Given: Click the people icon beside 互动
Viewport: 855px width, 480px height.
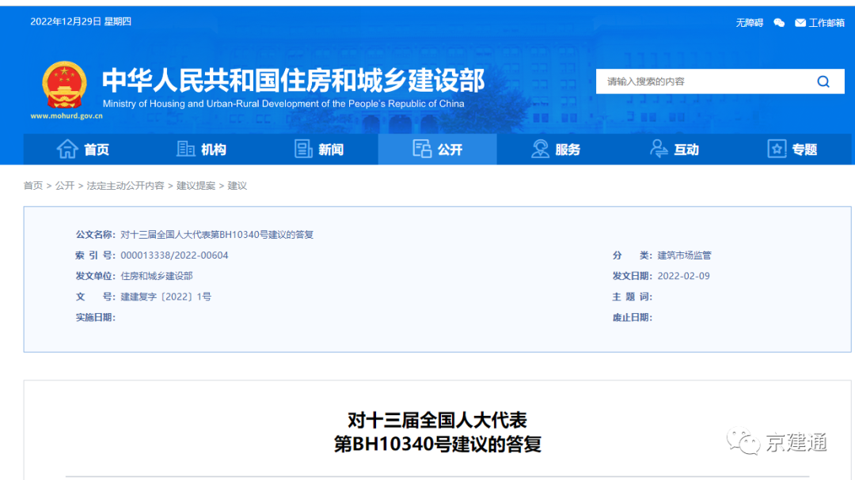Looking at the screenshot, I should point(658,149).
